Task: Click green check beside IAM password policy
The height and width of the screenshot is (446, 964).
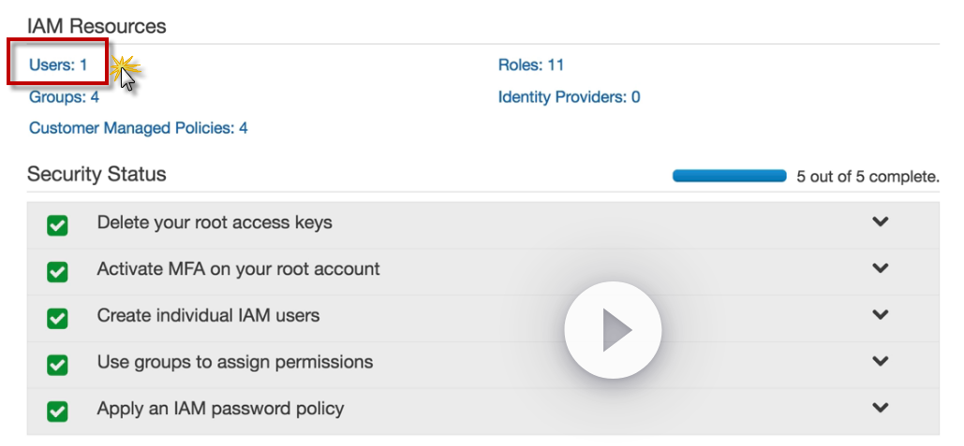Action: click(x=57, y=410)
